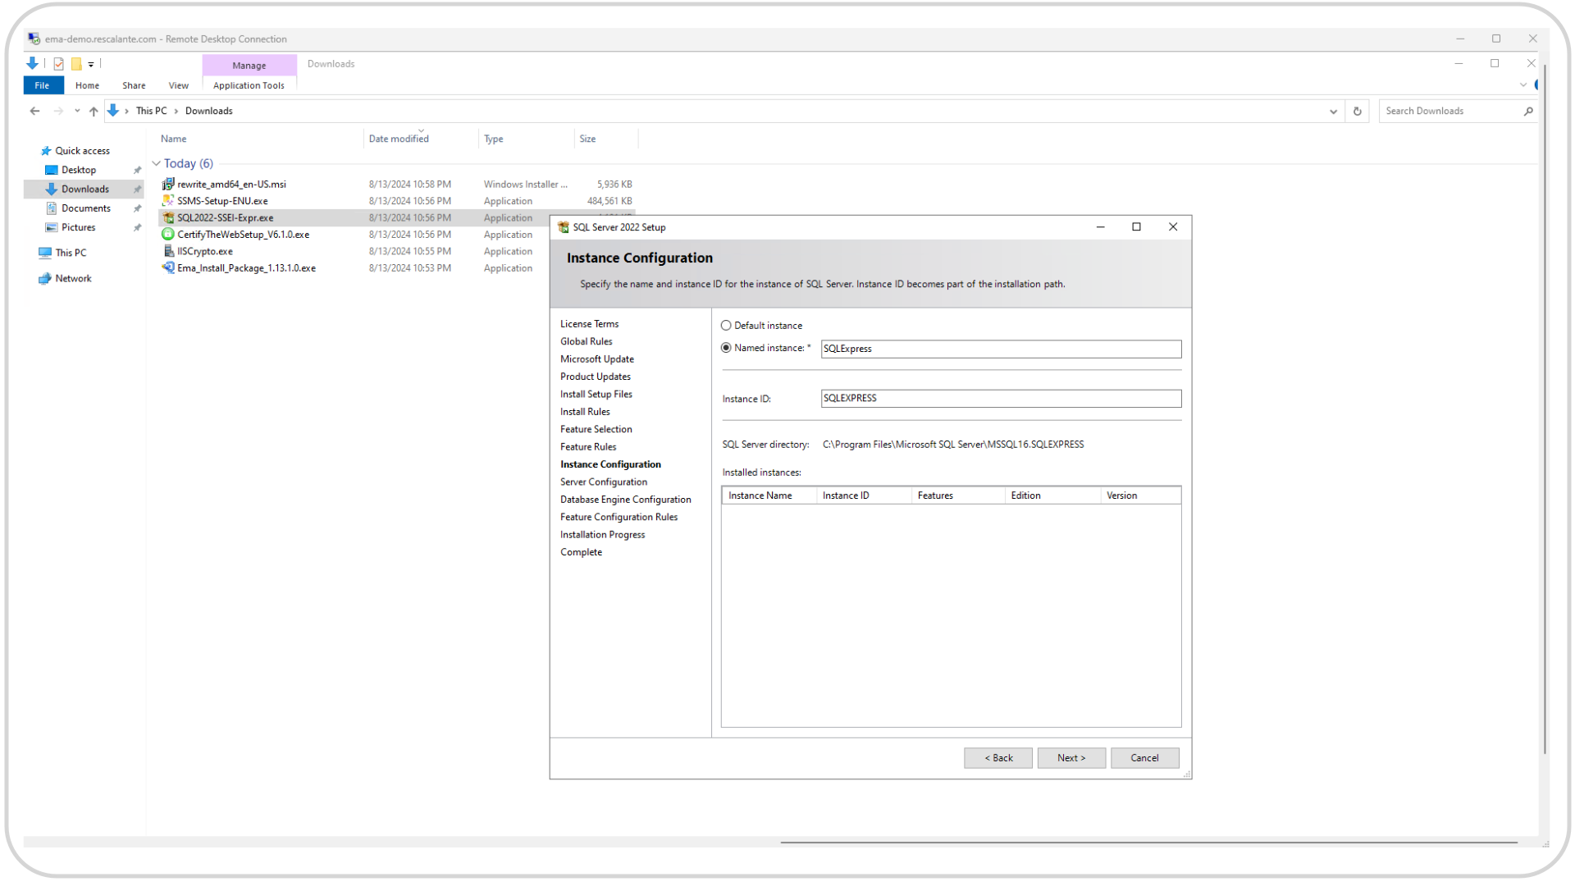
Task: Collapse the Today (6) group
Action: (156, 163)
